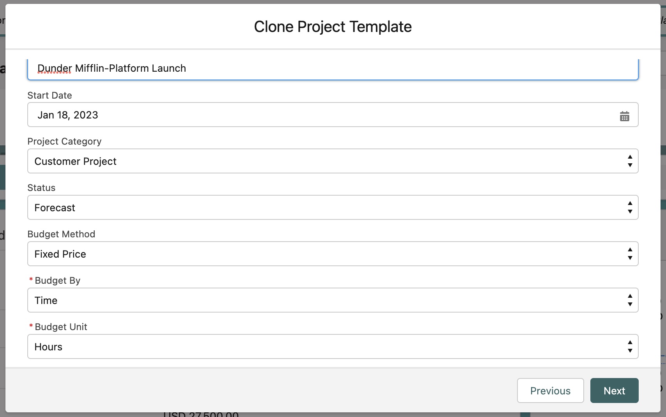The height and width of the screenshot is (417, 666).
Task: Click the Next button
Action: 614,390
